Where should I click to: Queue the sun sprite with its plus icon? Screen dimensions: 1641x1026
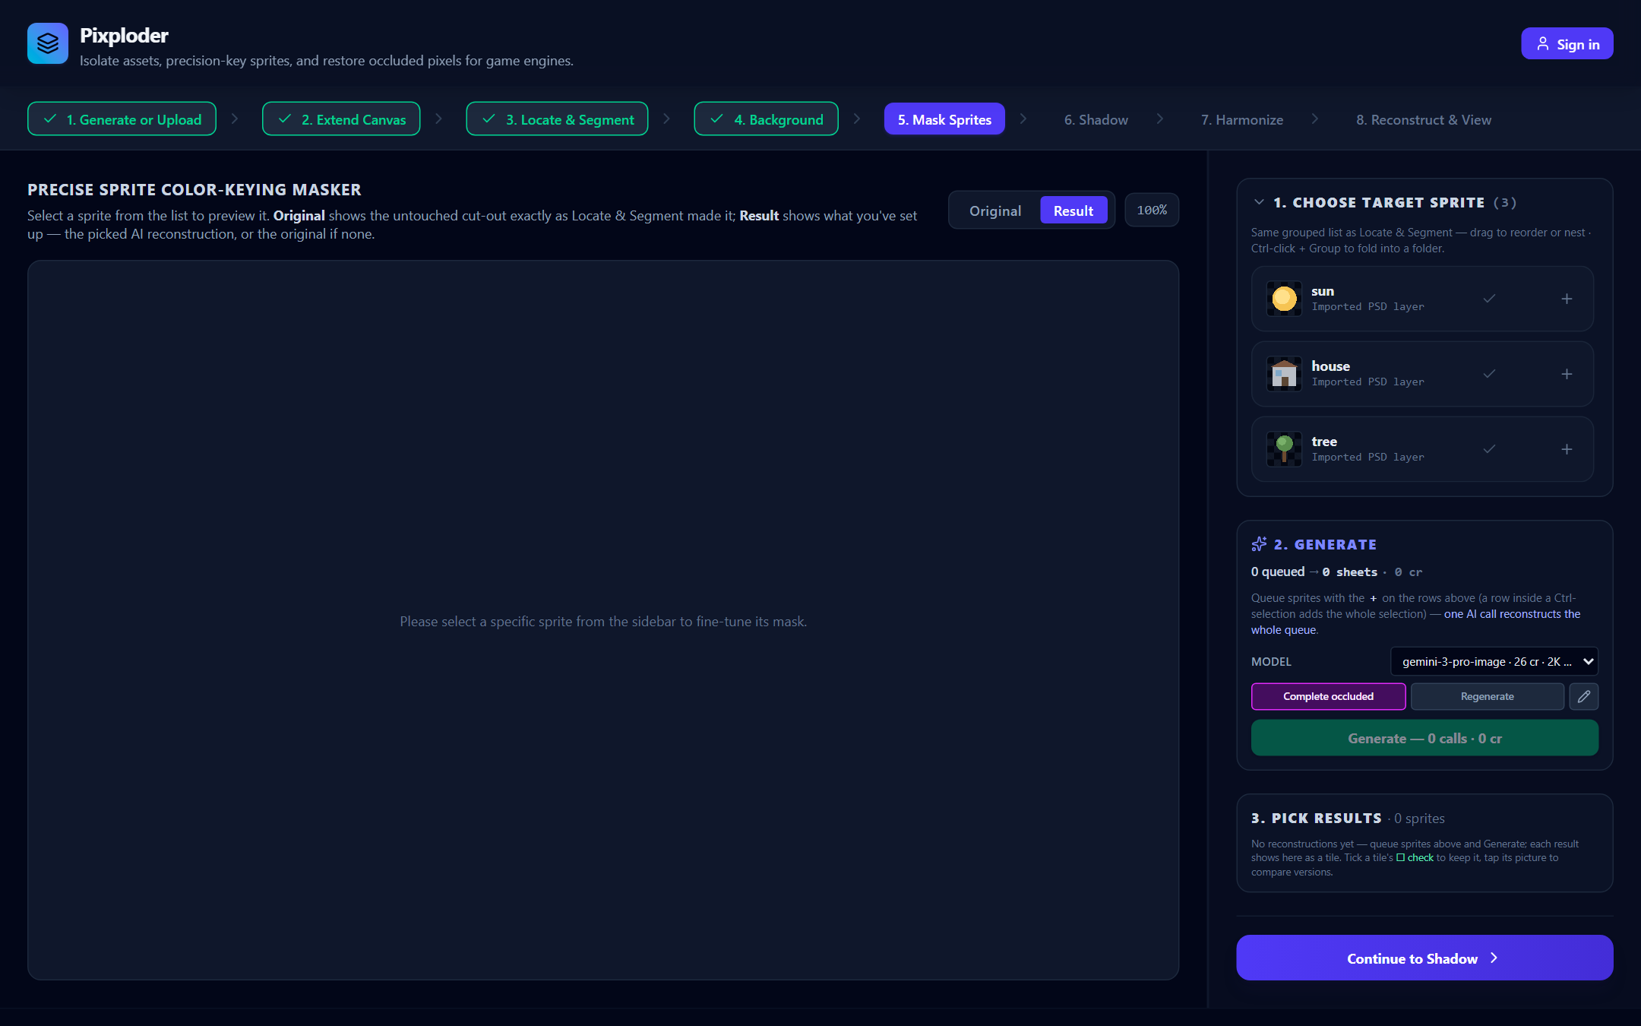pyautogui.click(x=1567, y=299)
